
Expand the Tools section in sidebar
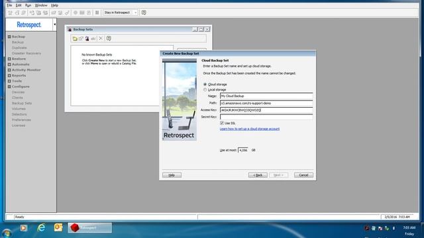pos(9,81)
